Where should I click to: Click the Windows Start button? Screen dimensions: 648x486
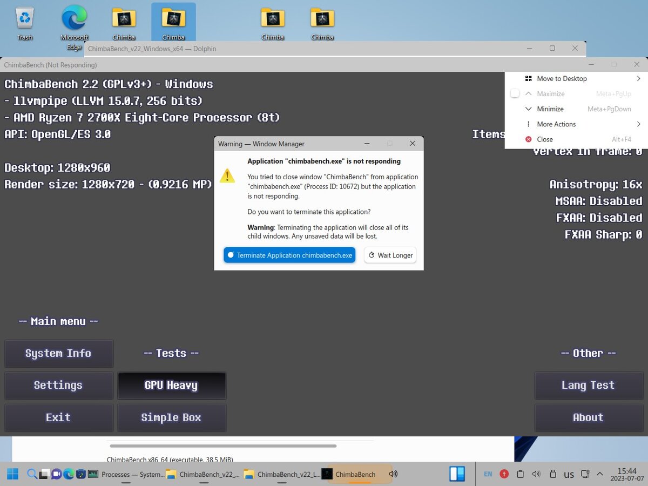click(x=12, y=474)
